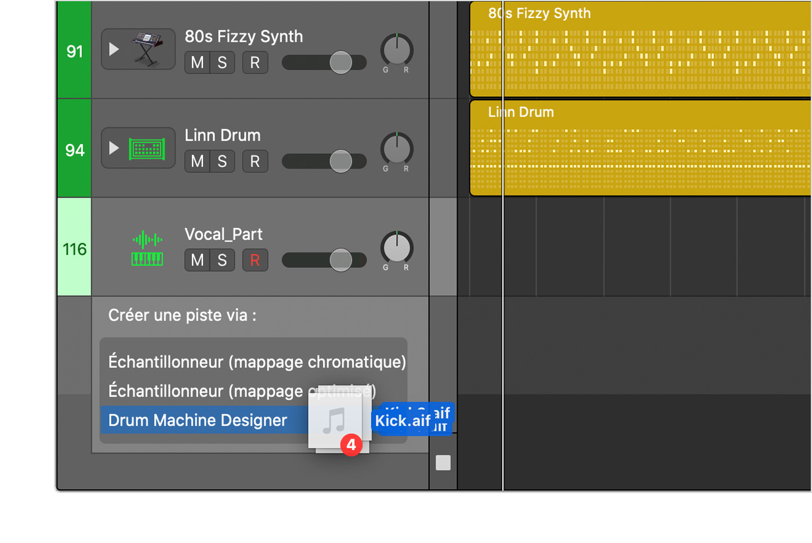Enable record on Linn Drum track
The image size is (812, 543).
click(255, 161)
